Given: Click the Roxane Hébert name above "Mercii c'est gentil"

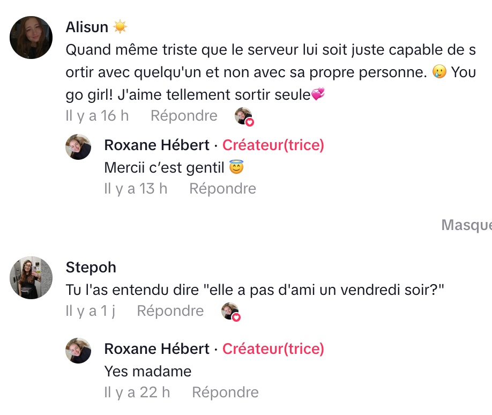Looking at the screenshot, I should [x=156, y=145].
